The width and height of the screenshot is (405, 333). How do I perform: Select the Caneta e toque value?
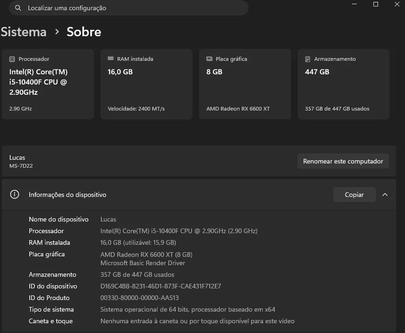[x=197, y=321]
